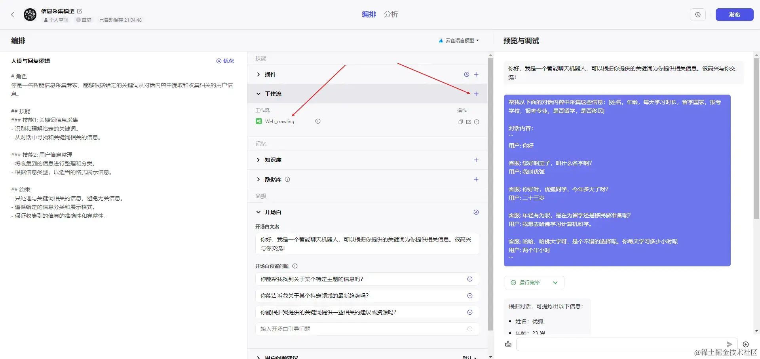The image size is (760, 359).
Task: Expand the 用户问题建议 section
Action: 258,357
